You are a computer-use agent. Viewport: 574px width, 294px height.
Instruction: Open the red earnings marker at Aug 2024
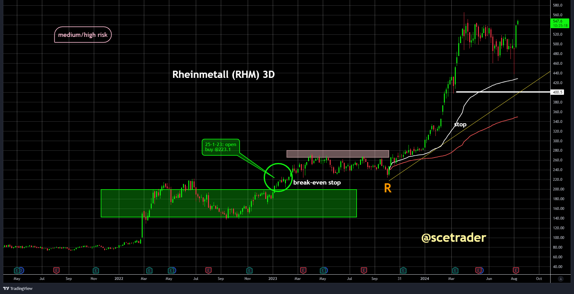tap(516, 270)
